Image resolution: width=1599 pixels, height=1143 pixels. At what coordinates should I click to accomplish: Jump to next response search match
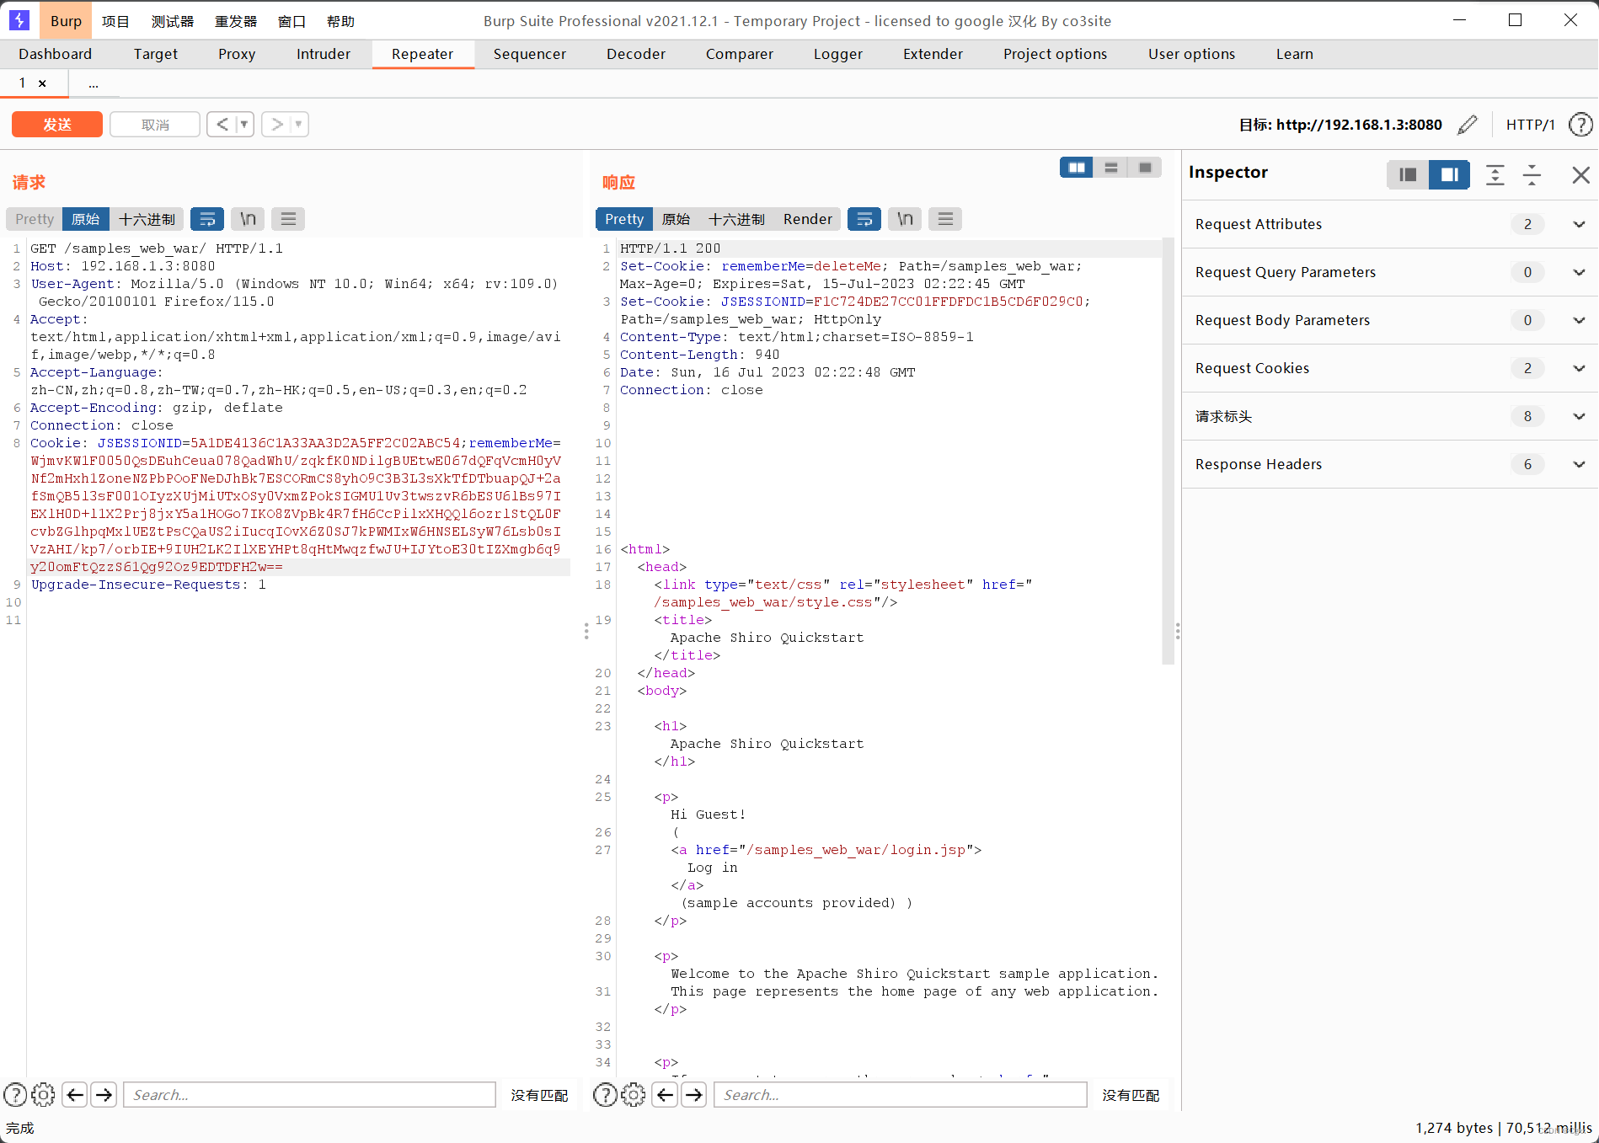point(693,1095)
